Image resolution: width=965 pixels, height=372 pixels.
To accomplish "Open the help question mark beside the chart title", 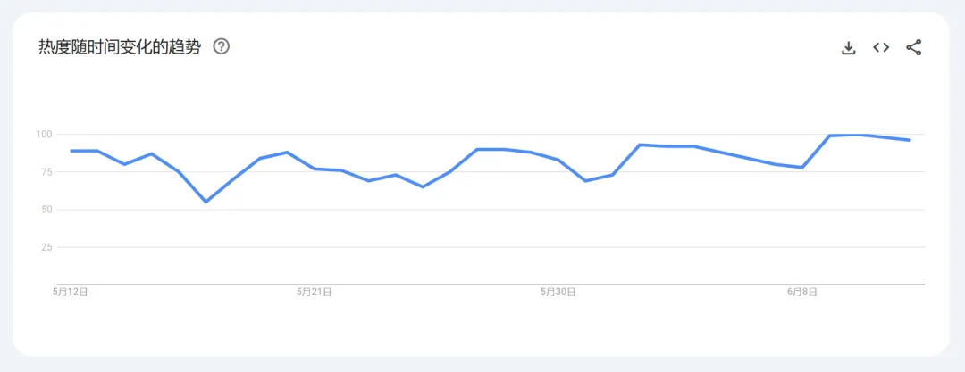I will coord(221,46).
